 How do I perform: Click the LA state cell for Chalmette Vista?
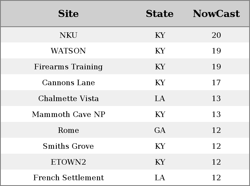[x=160, y=98]
